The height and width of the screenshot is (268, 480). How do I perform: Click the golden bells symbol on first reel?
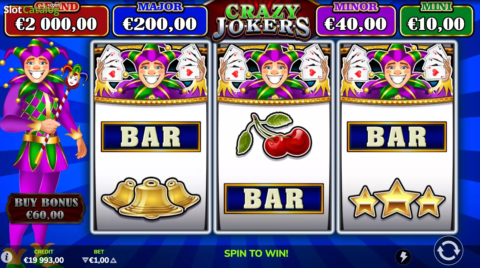[x=151, y=199]
